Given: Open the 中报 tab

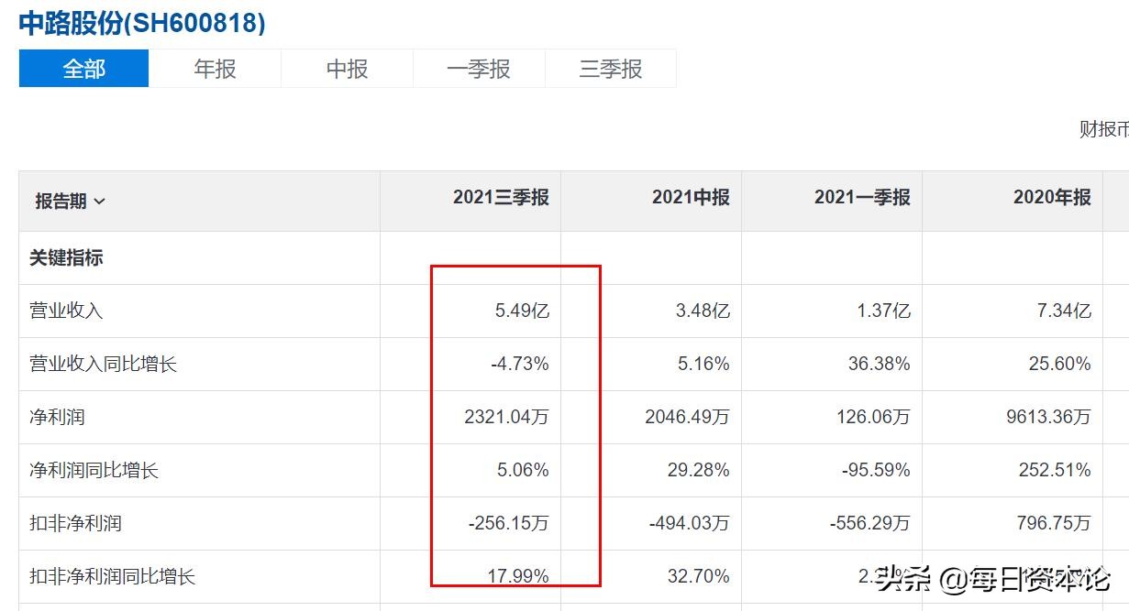Looking at the screenshot, I should coord(347,69).
